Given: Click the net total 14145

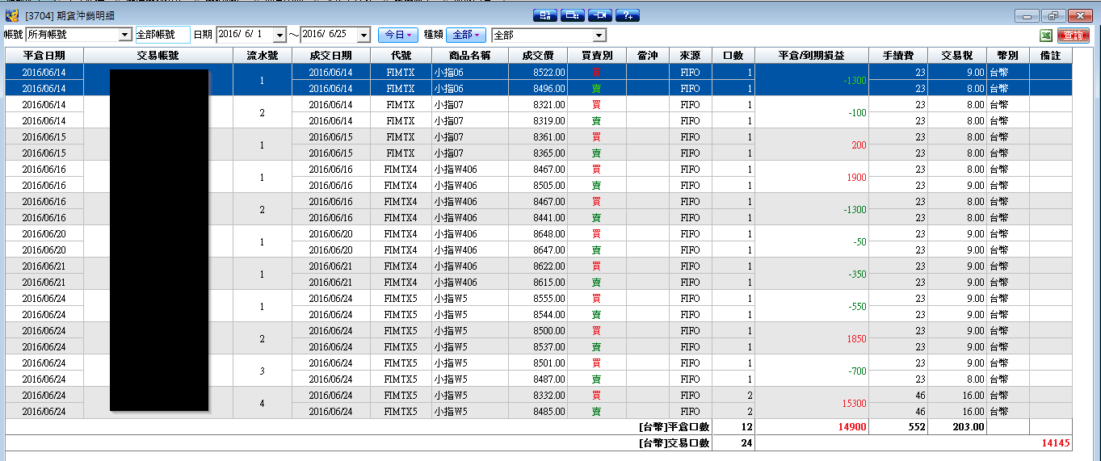Looking at the screenshot, I should pyautogui.click(x=1056, y=442).
